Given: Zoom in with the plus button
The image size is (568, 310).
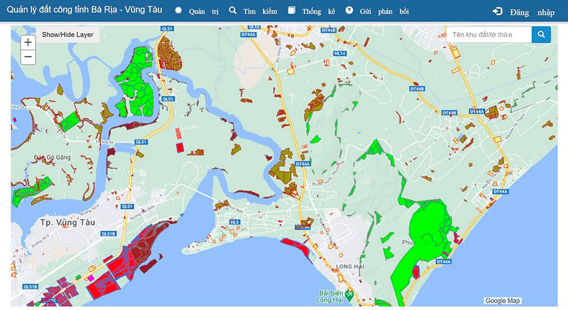Looking at the screenshot, I should pos(28,42).
